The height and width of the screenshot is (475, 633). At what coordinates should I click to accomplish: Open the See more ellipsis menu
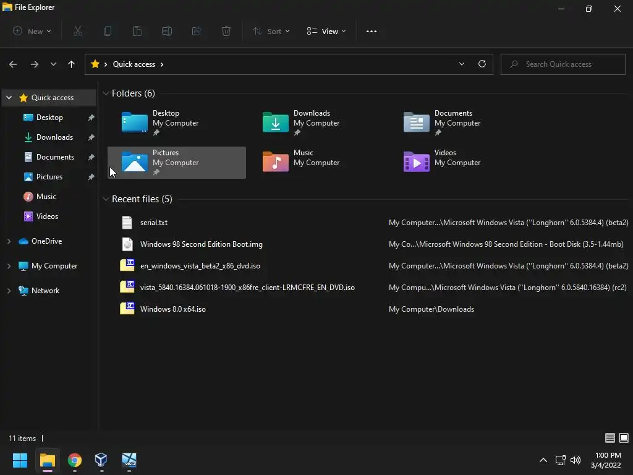(x=372, y=31)
